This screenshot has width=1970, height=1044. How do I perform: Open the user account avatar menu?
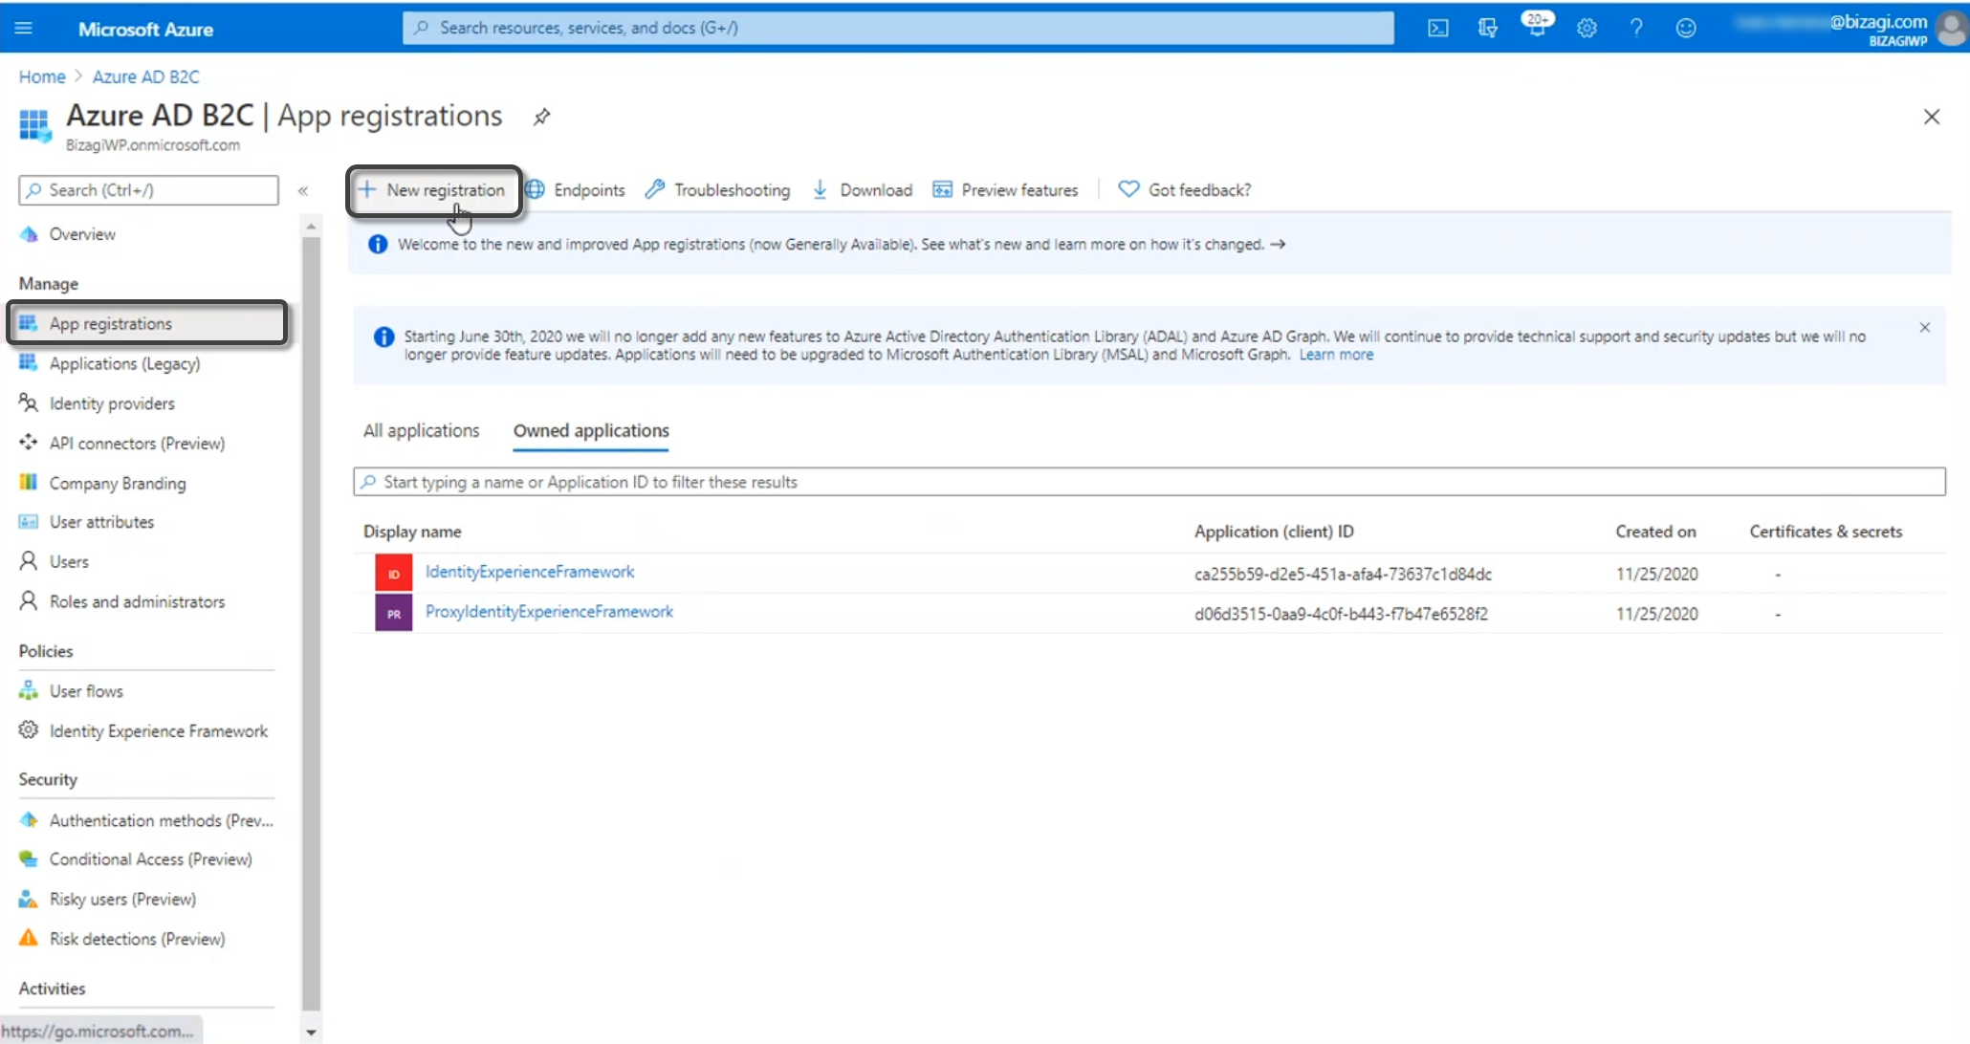point(1951,29)
